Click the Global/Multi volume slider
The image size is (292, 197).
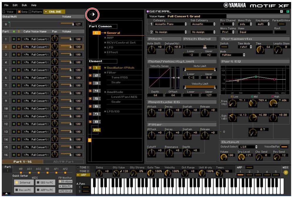[67, 24]
